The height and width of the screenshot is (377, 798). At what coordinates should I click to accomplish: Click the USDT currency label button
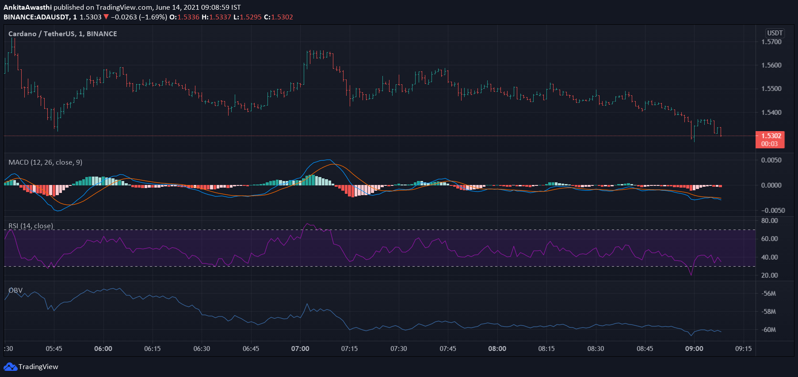tap(775, 33)
